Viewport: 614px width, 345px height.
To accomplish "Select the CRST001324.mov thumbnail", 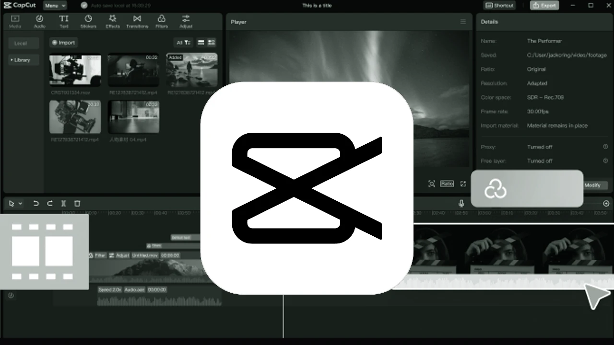I will click(x=75, y=69).
